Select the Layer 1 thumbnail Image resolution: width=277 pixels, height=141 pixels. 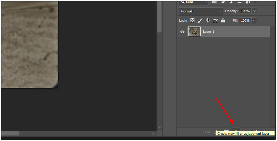point(194,31)
